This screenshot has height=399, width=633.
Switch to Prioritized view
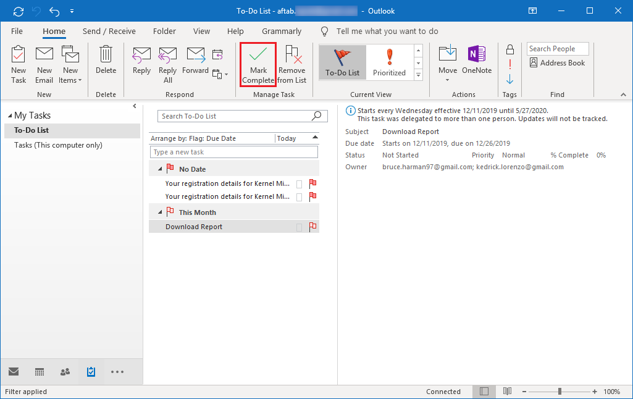(x=389, y=62)
